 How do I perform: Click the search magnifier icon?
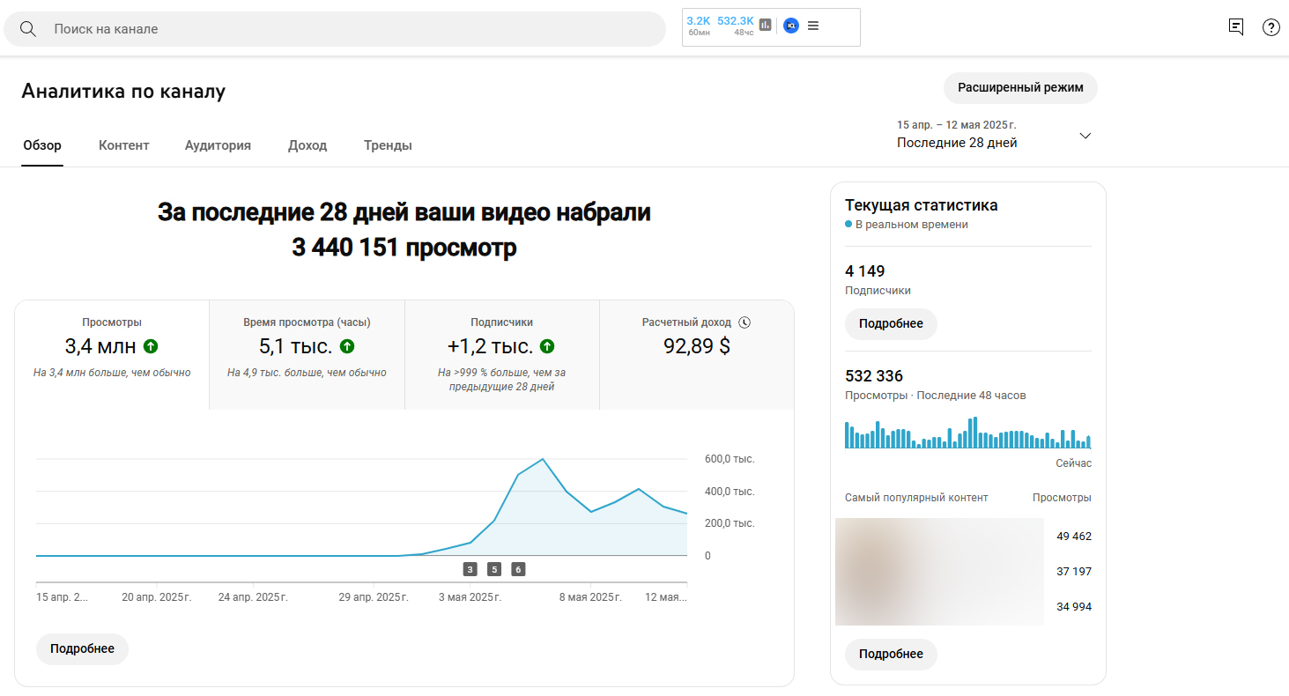tap(28, 29)
